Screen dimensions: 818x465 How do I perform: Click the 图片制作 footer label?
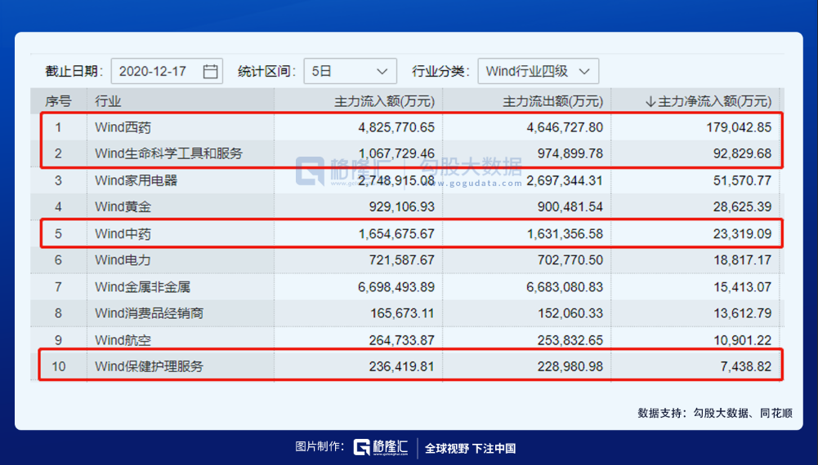coord(320,447)
